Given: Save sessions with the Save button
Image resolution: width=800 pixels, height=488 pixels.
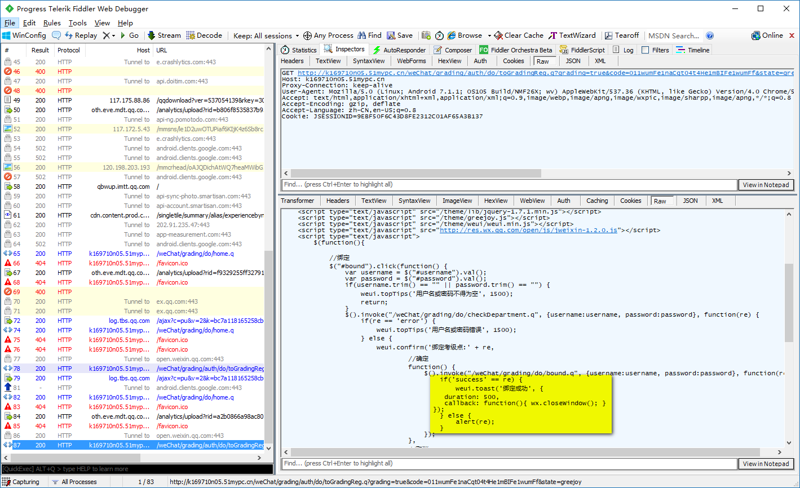Looking at the screenshot, I should 399,36.
